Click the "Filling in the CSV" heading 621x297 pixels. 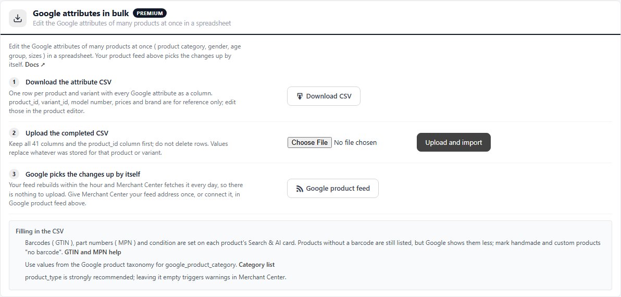pos(40,231)
